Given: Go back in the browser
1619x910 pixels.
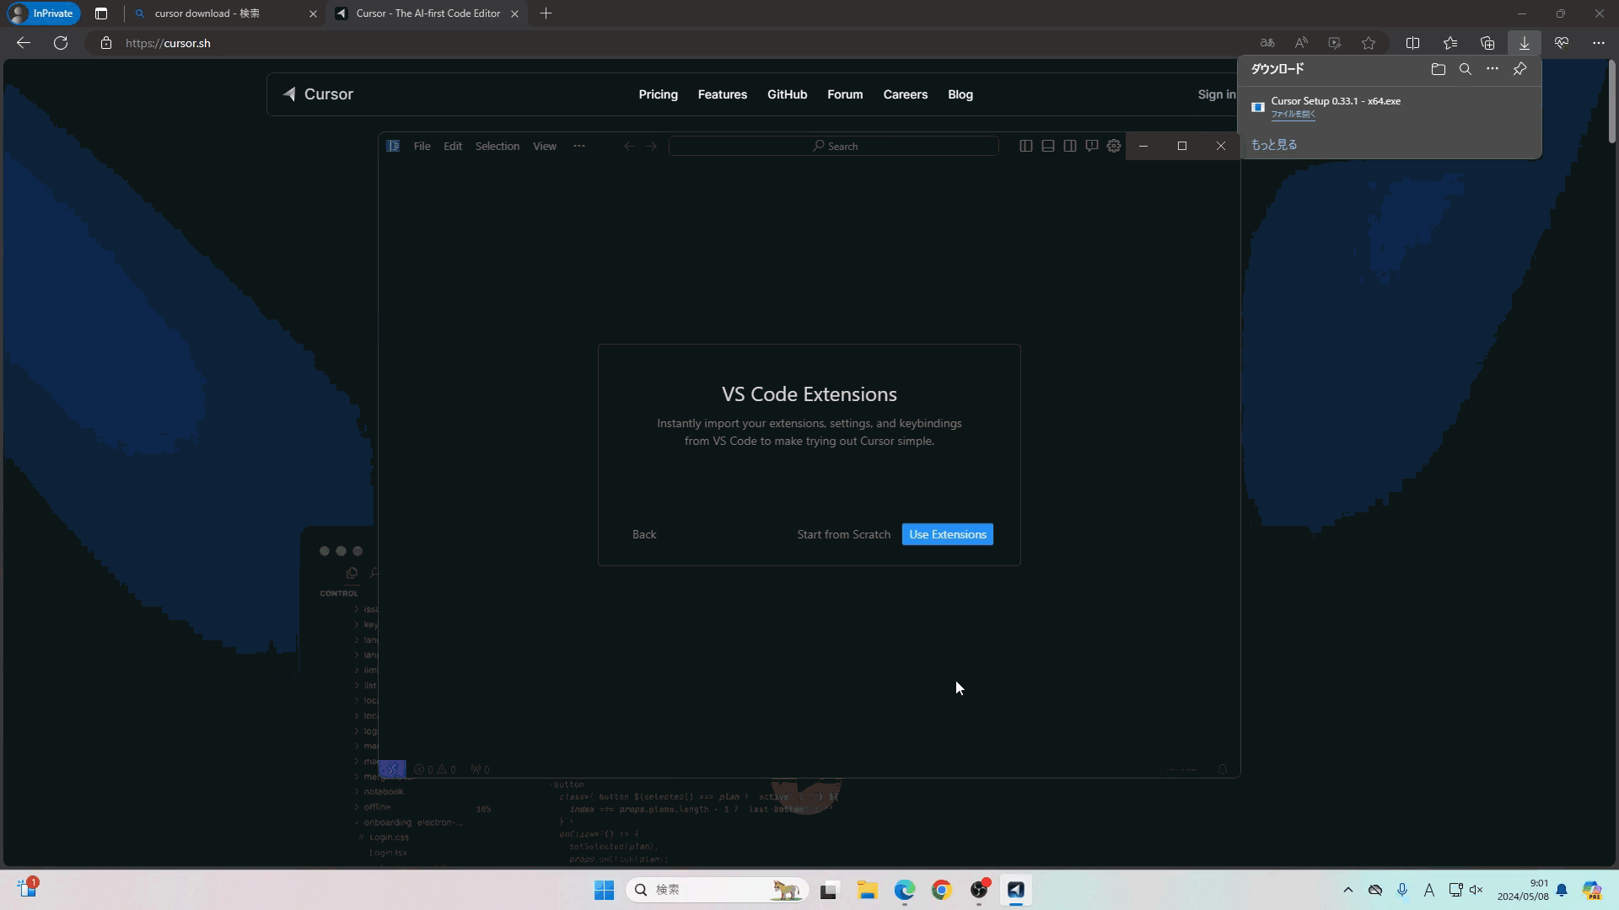Looking at the screenshot, I should 24,43.
